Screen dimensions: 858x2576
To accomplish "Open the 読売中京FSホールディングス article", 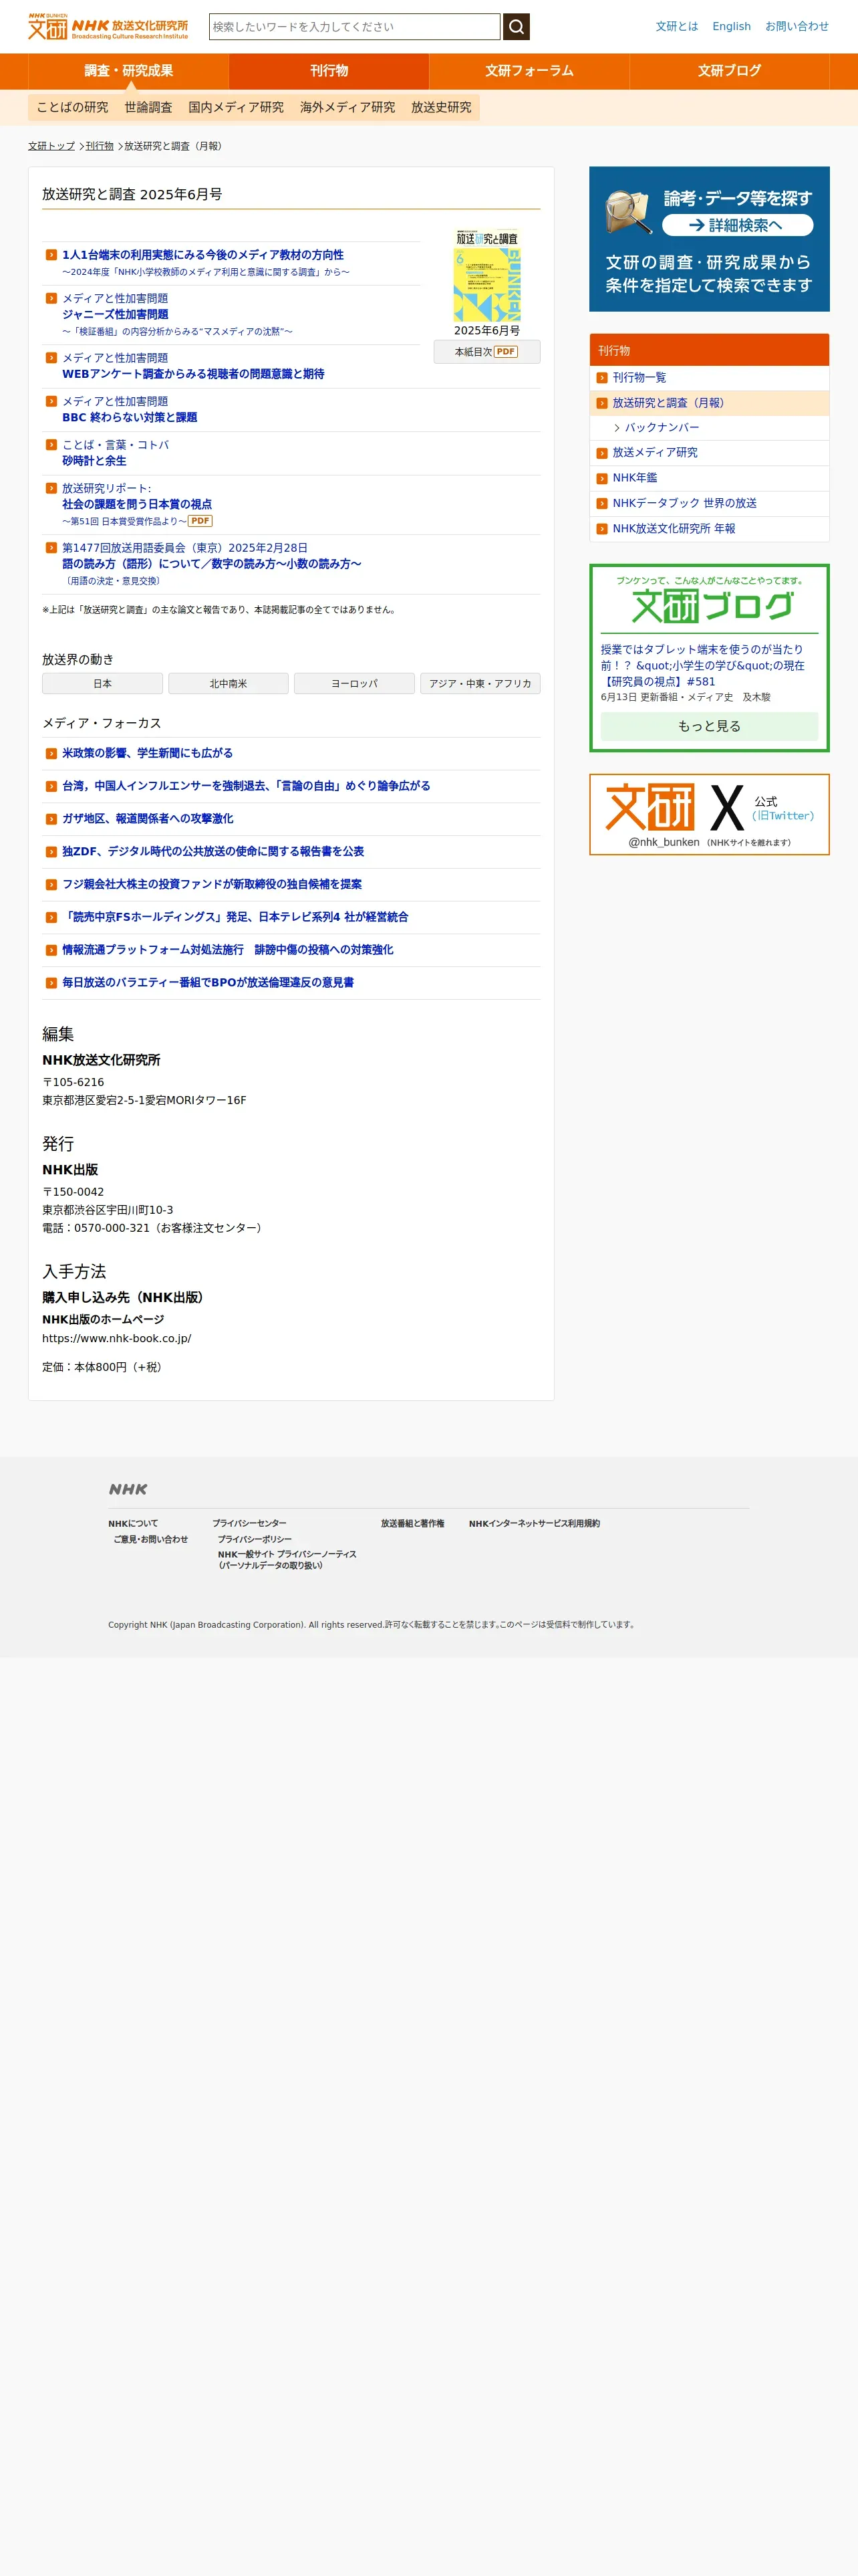I will (235, 917).
